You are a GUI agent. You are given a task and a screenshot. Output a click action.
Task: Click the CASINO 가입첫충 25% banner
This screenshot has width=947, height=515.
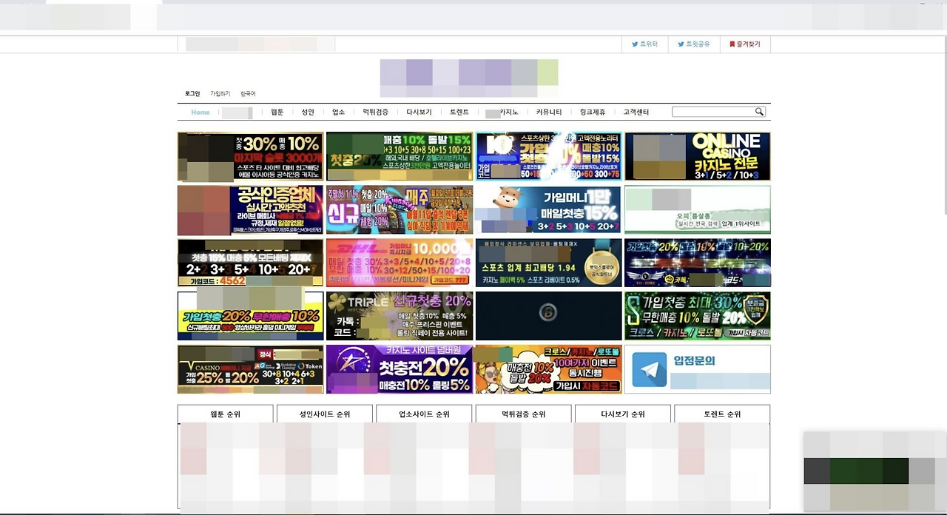pos(251,369)
